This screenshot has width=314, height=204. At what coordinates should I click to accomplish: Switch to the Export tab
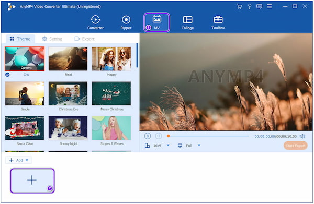(x=84, y=39)
